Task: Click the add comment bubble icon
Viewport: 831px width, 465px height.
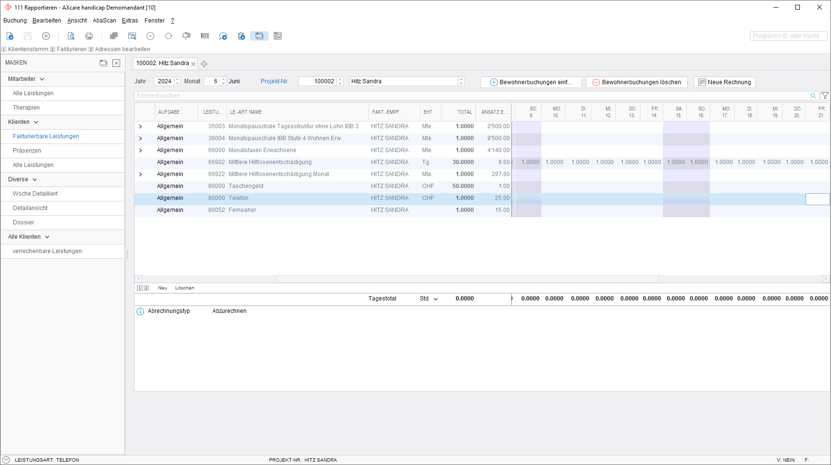Action: point(223,36)
